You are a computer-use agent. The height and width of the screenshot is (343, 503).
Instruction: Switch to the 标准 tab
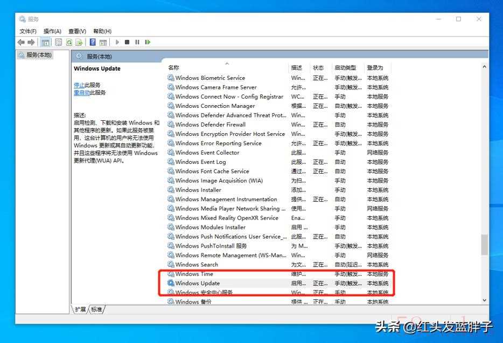coord(96,309)
